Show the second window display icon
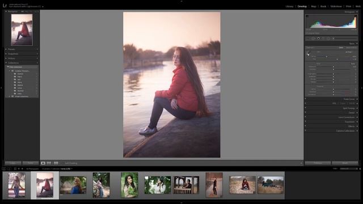The width and height of the screenshot is (363, 204). [x=9, y=169]
